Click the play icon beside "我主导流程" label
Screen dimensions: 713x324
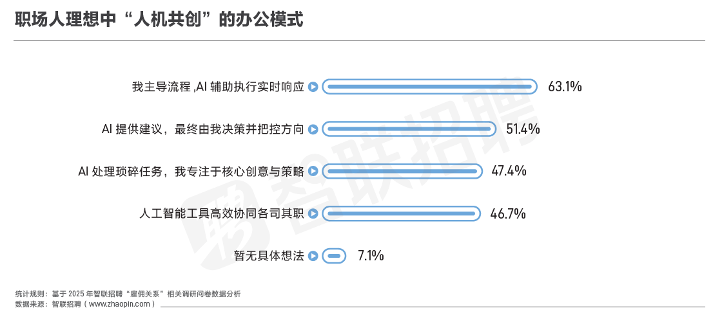pyautogui.click(x=313, y=87)
